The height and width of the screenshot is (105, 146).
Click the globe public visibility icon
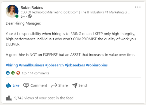click(30, 16)
